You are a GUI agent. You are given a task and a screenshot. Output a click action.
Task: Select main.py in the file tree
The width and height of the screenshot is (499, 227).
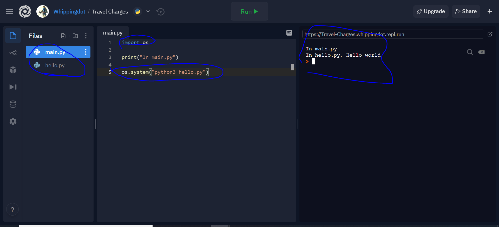(58, 52)
